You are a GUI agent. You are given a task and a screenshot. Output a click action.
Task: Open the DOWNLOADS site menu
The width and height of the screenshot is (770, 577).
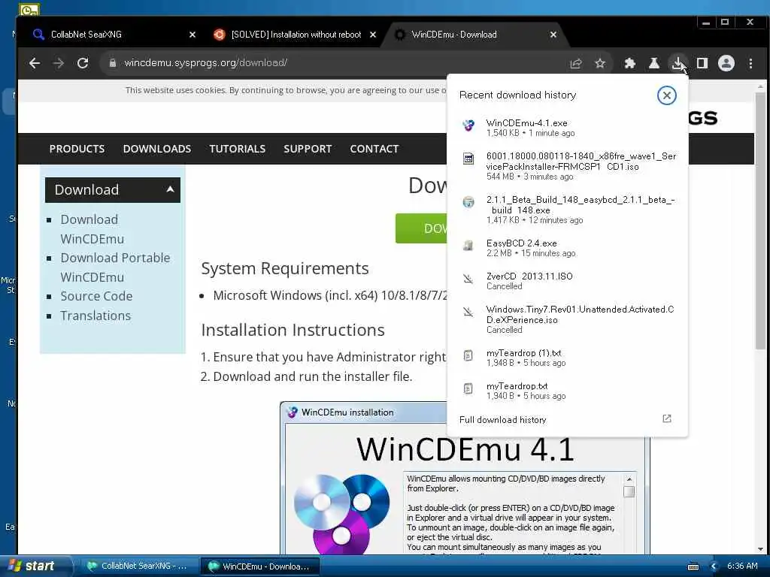[x=156, y=149]
